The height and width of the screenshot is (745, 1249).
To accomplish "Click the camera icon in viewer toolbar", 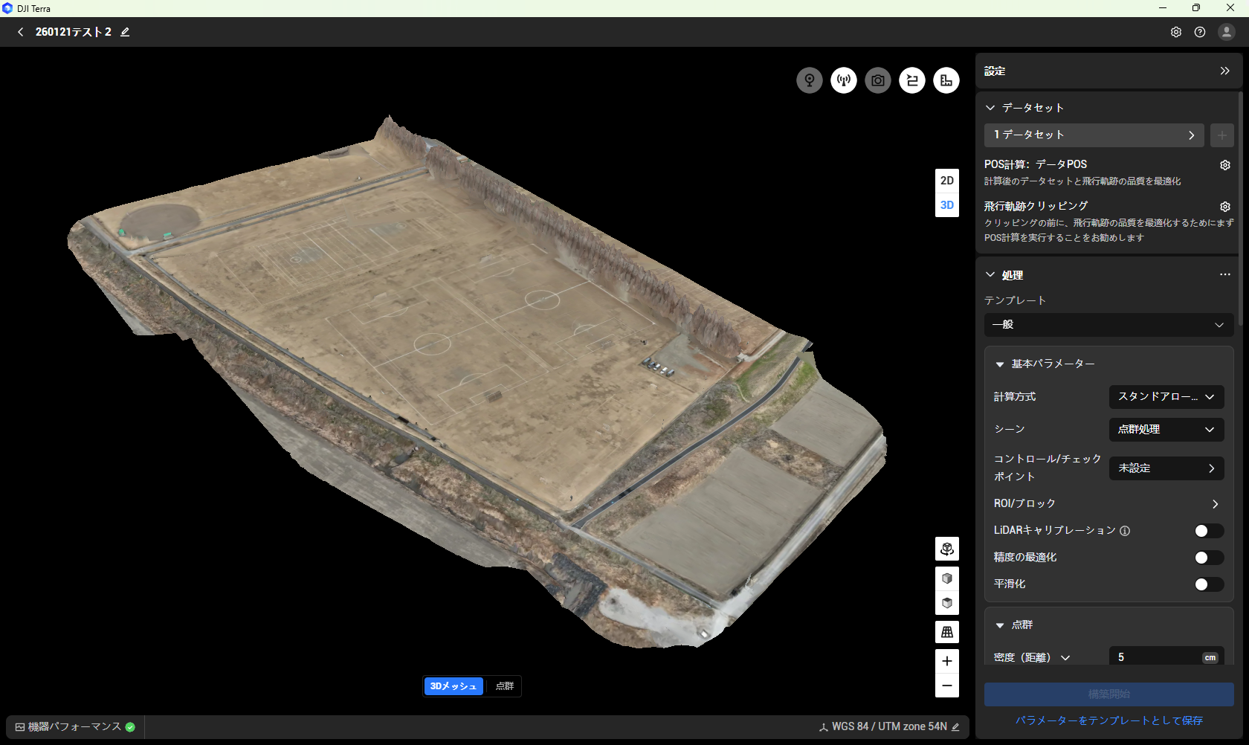I will pos(878,80).
